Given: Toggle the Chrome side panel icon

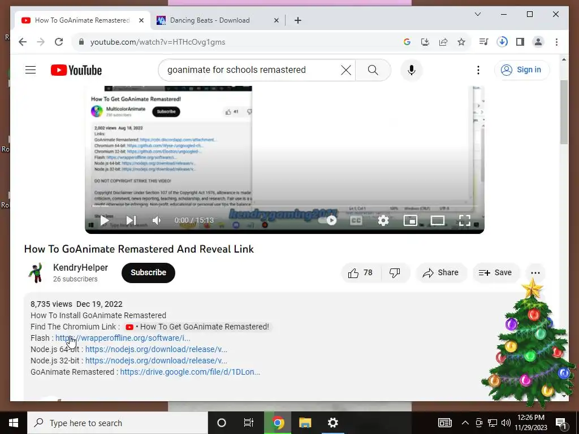Looking at the screenshot, I should click(x=520, y=42).
